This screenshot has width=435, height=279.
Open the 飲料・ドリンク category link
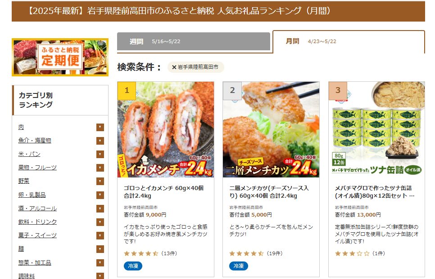(37, 222)
